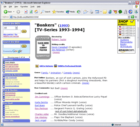Click the Add to MyMovies icon
Viewport: 140px width, 127px height.
37,66
